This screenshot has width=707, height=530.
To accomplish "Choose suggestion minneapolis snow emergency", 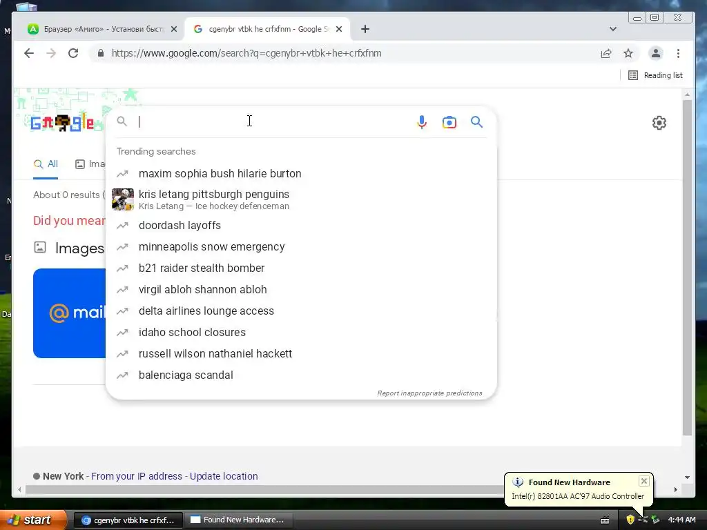I will pyautogui.click(x=301, y=247).
